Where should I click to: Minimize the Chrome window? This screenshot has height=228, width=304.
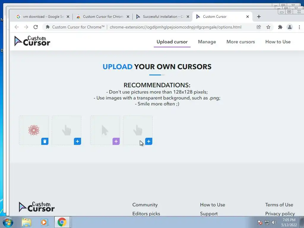tap(282, 12)
